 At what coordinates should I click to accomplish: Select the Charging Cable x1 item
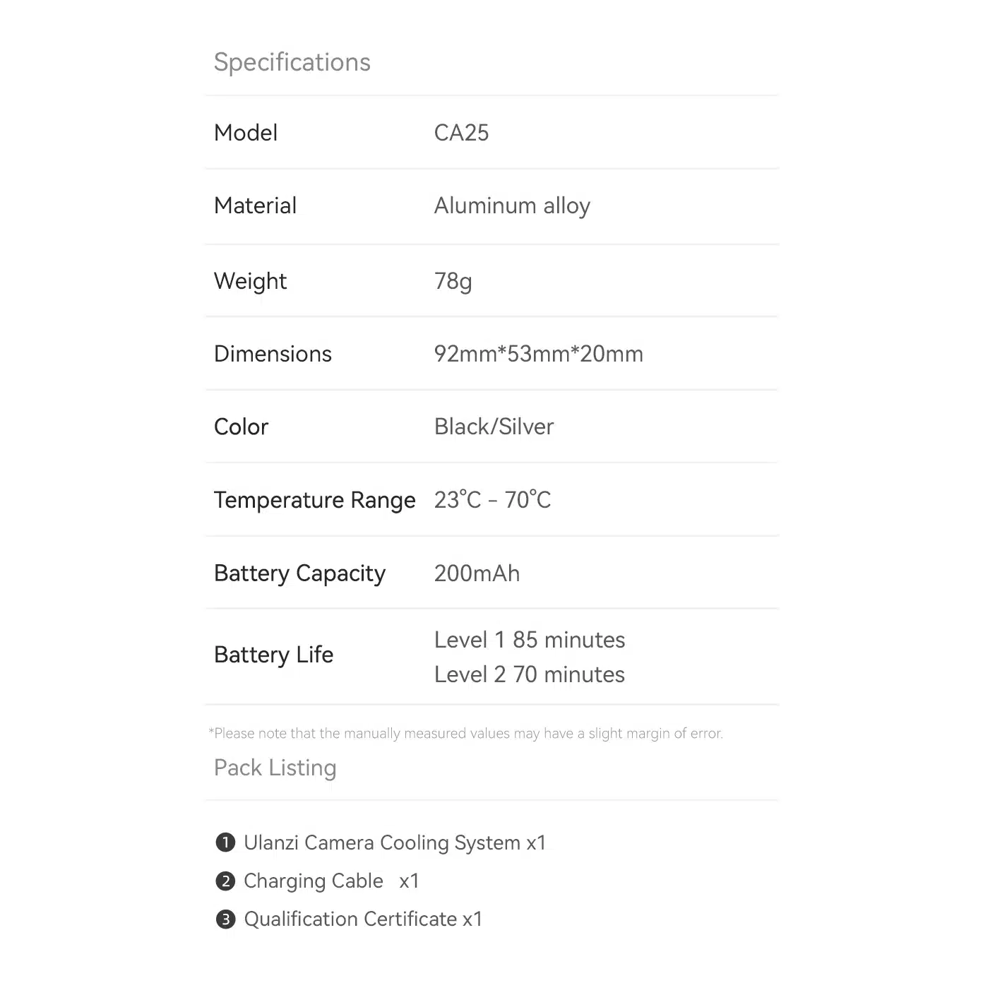[x=331, y=881]
